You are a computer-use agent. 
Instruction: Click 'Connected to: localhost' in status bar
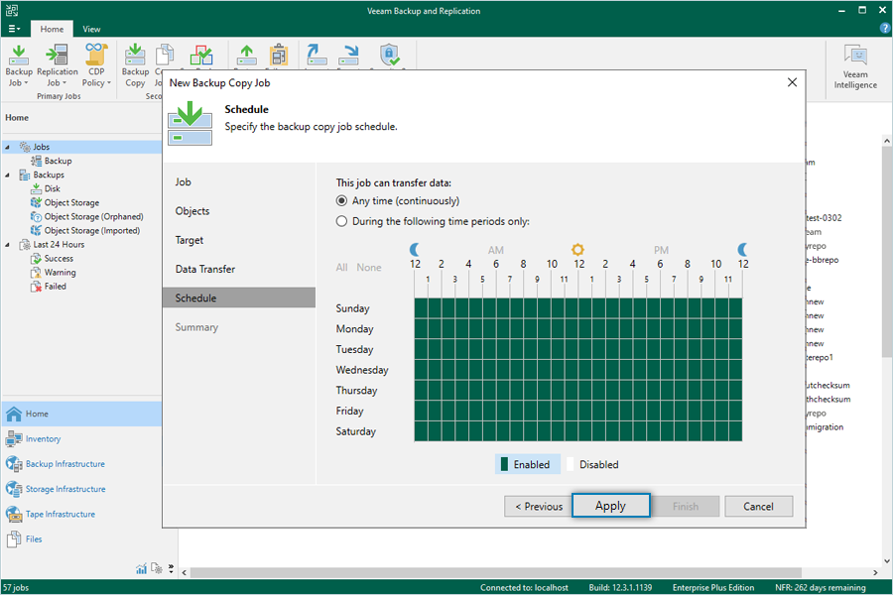point(524,588)
